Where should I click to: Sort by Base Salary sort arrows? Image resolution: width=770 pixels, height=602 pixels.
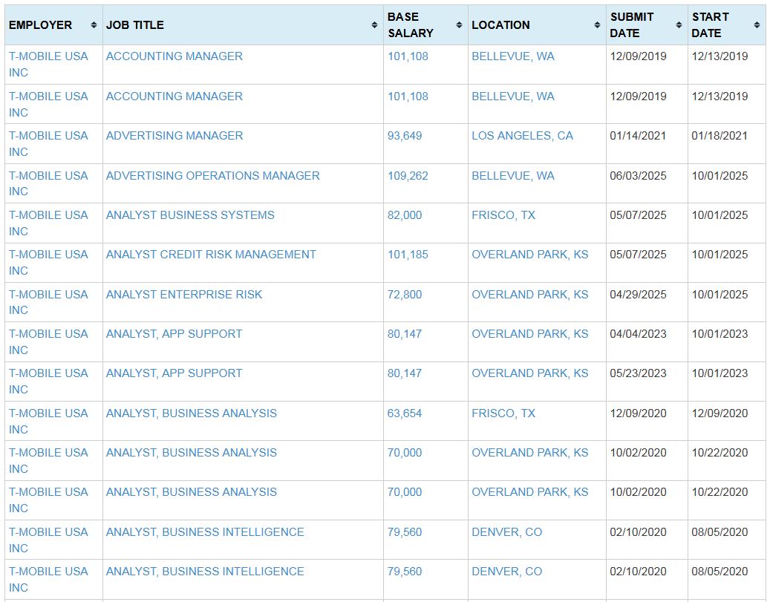pos(459,25)
